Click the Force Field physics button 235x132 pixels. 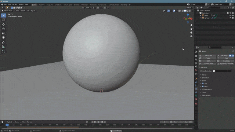click(x=207, y=55)
